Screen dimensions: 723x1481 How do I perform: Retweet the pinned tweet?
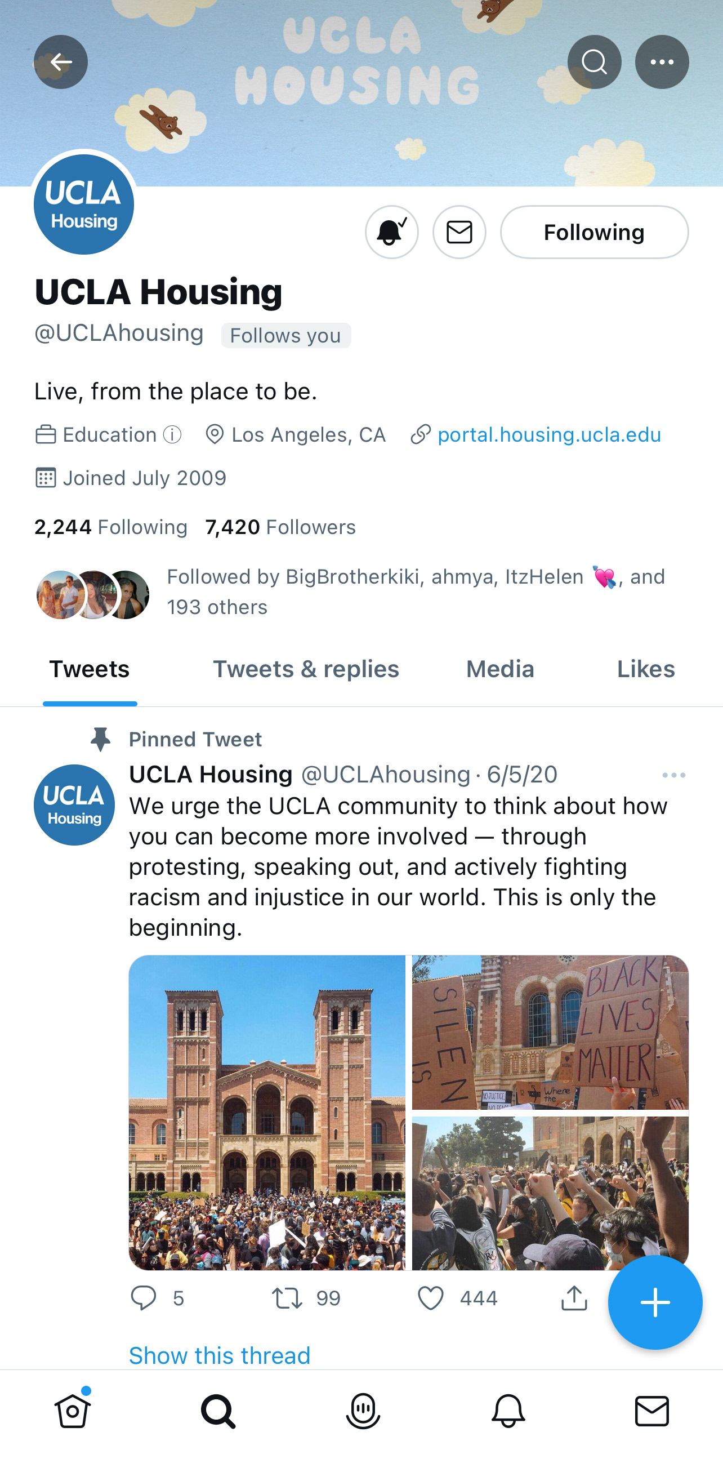click(x=287, y=1297)
